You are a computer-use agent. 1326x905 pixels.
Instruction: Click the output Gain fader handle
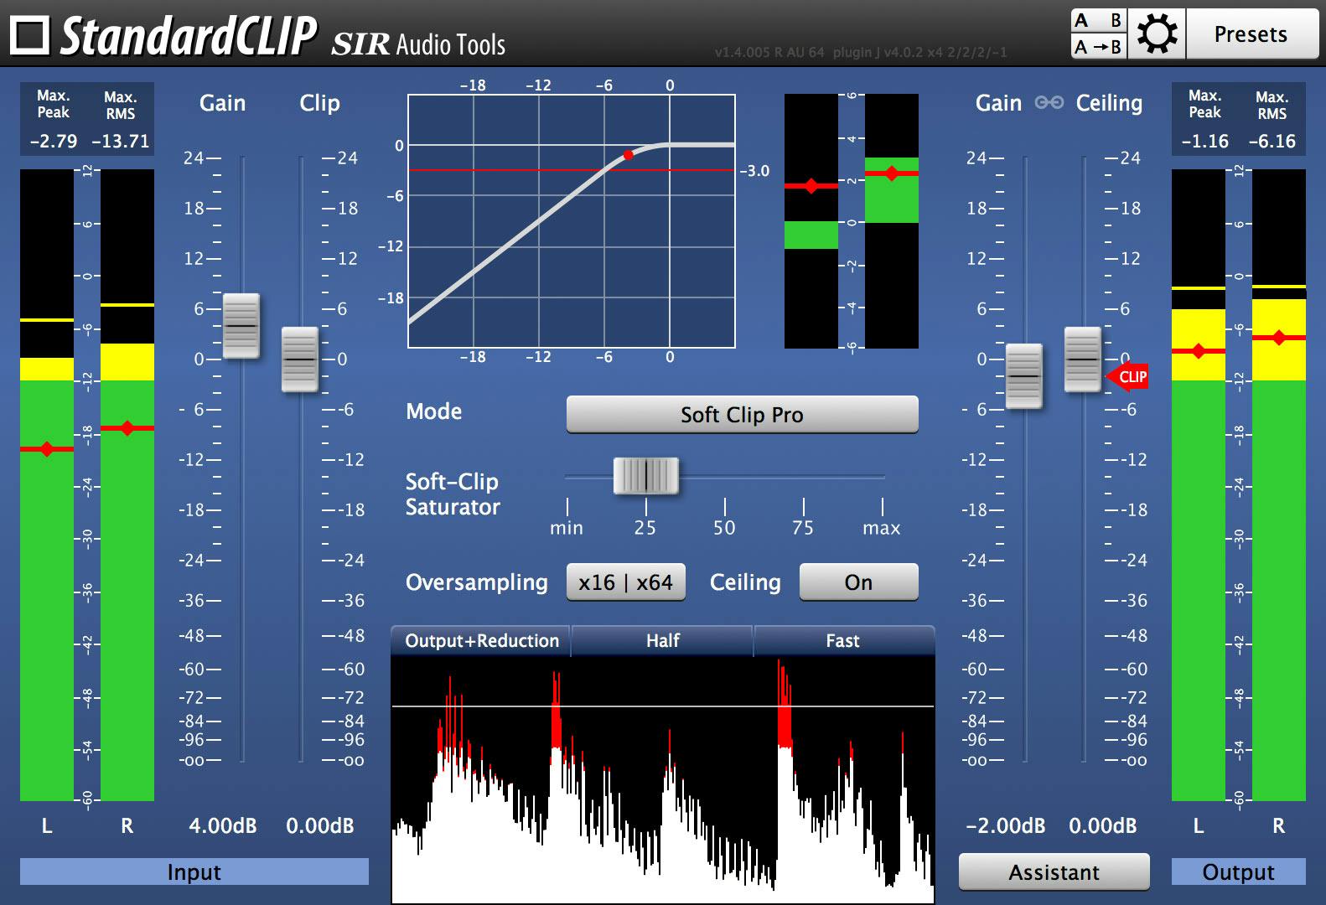[x=1023, y=376]
